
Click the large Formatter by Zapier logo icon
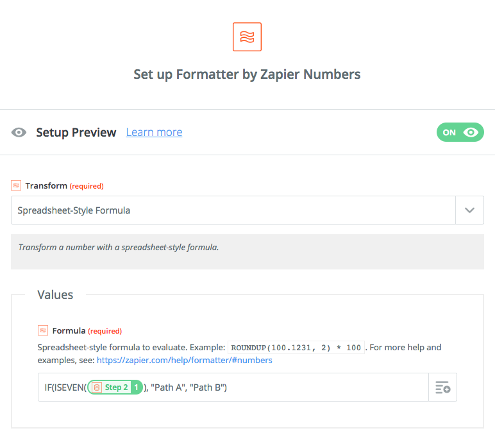[247, 37]
